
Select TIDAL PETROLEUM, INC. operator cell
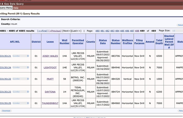78,92
